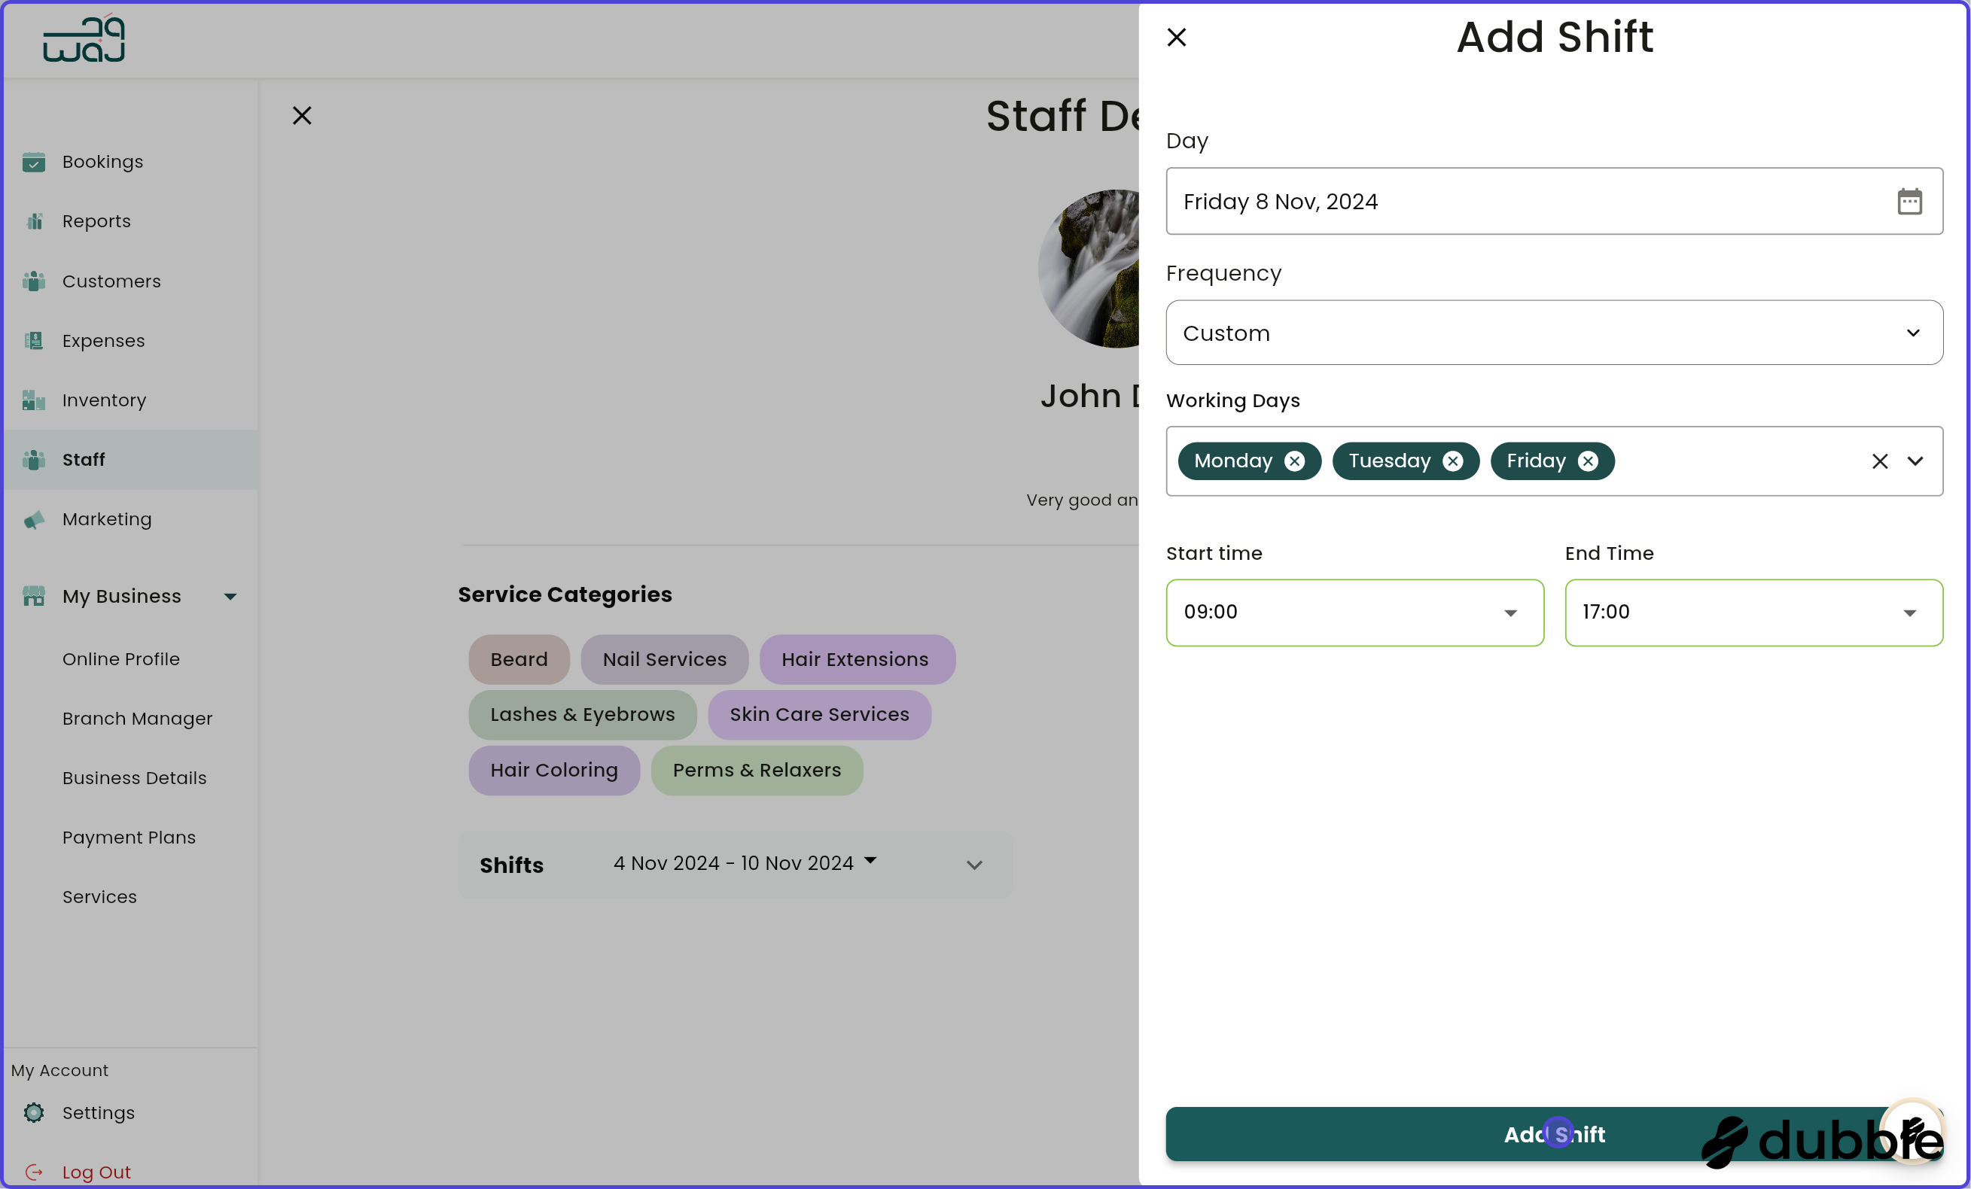Click the Settings gear icon
The image size is (1971, 1189).
pos(35,1112)
